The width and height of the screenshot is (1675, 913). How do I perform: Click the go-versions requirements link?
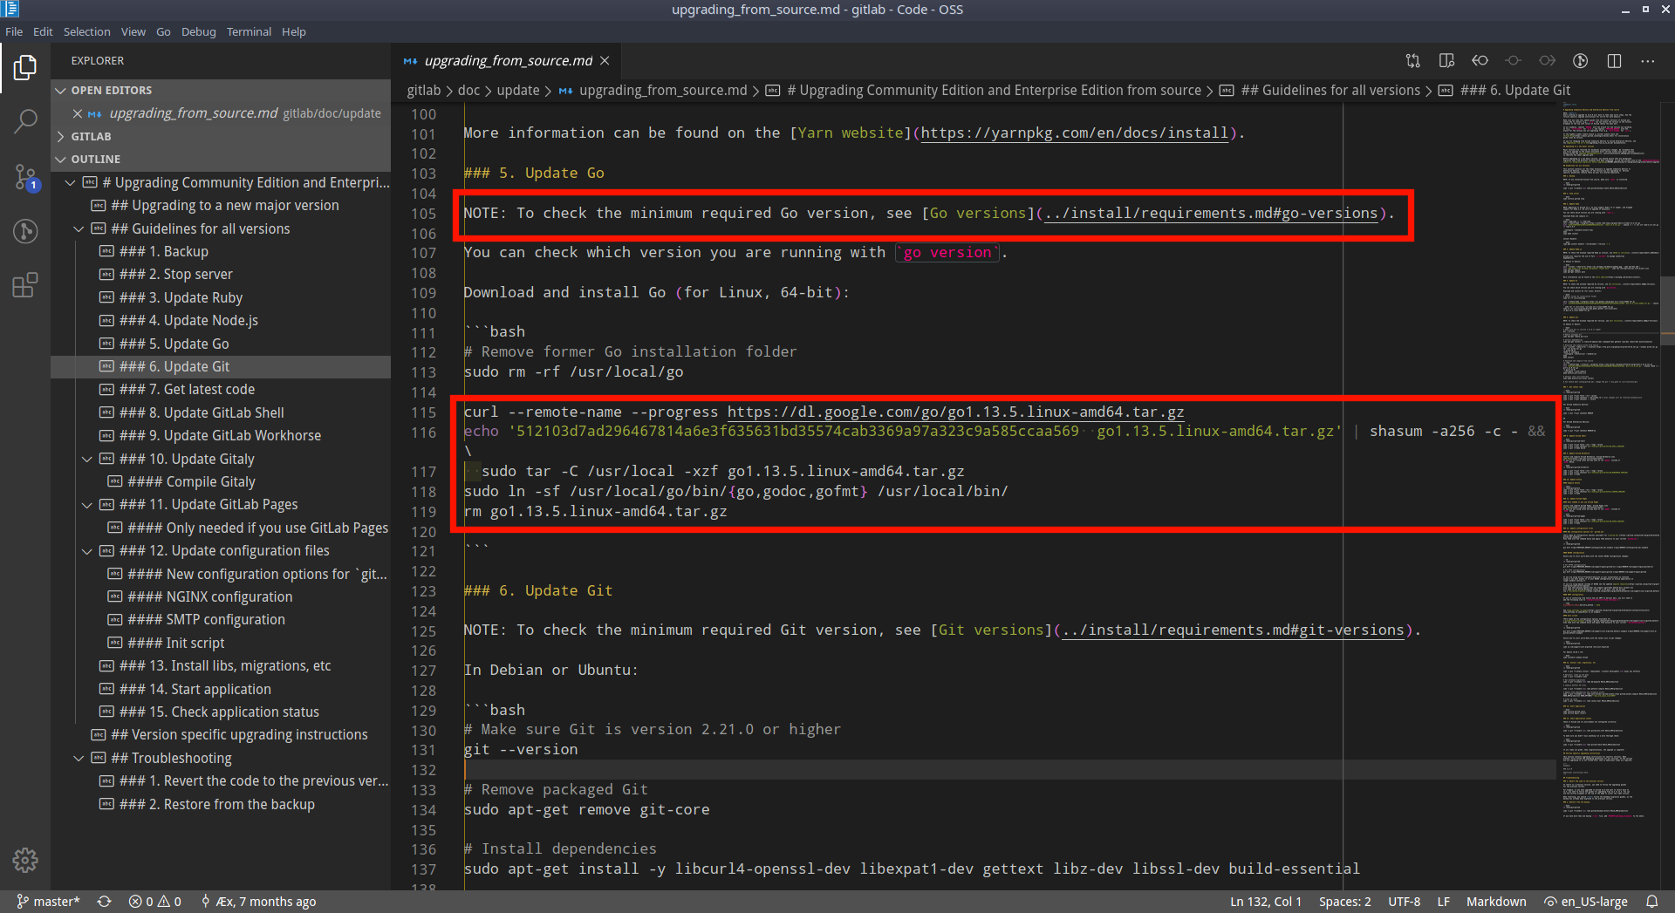click(x=1211, y=214)
